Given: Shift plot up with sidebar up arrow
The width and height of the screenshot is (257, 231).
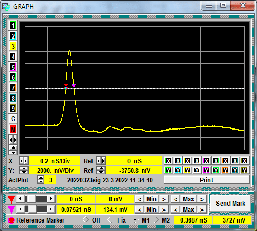Looking at the screenshot, I should pyautogui.click(x=13, y=147).
